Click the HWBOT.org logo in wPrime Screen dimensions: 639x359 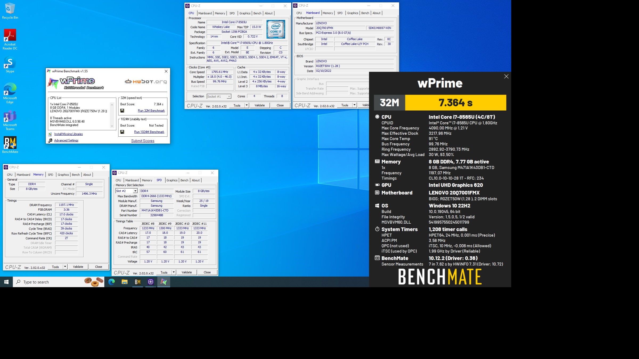pyautogui.click(x=146, y=82)
